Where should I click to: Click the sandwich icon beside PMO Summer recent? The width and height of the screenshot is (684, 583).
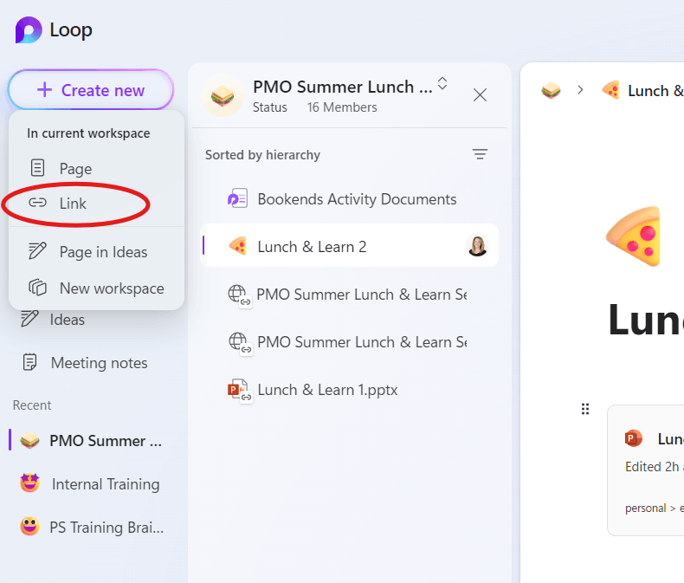click(x=29, y=440)
